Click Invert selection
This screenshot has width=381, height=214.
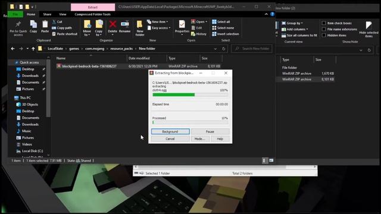point(226,34)
